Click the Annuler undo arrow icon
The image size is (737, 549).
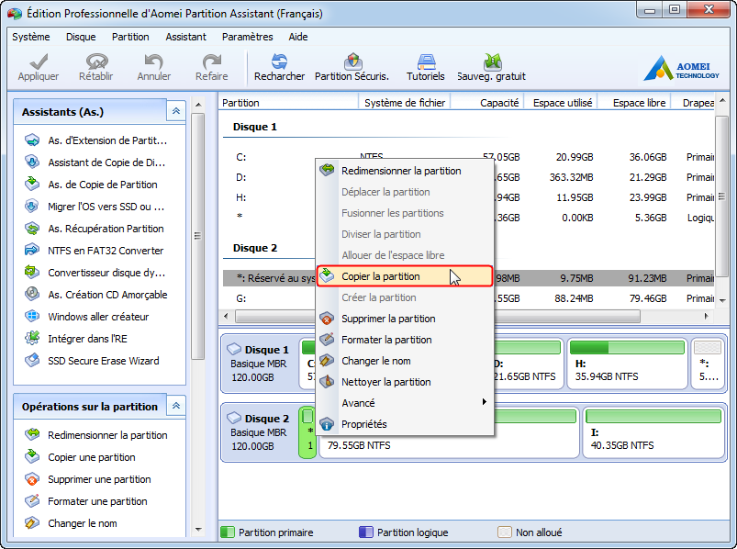[x=153, y=62]
